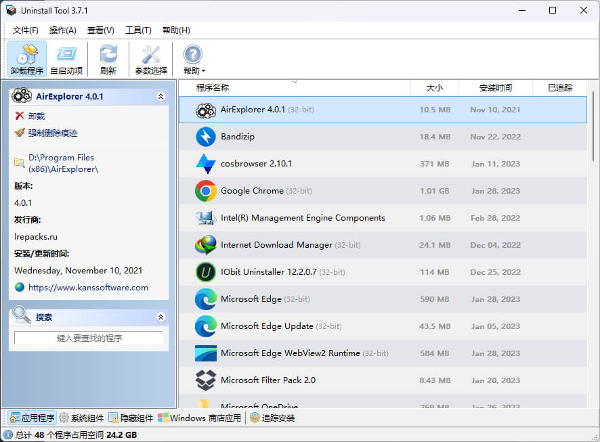Click the IObit Uninstaller 12.2.0.7 icon
The height and width of the screenshot is (442, 600).
[x=205, y=272]
